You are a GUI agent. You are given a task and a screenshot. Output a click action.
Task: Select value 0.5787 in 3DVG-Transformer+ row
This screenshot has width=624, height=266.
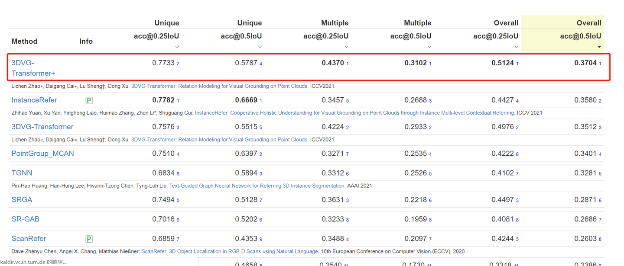pyautogui.click(x=246, y=63)
